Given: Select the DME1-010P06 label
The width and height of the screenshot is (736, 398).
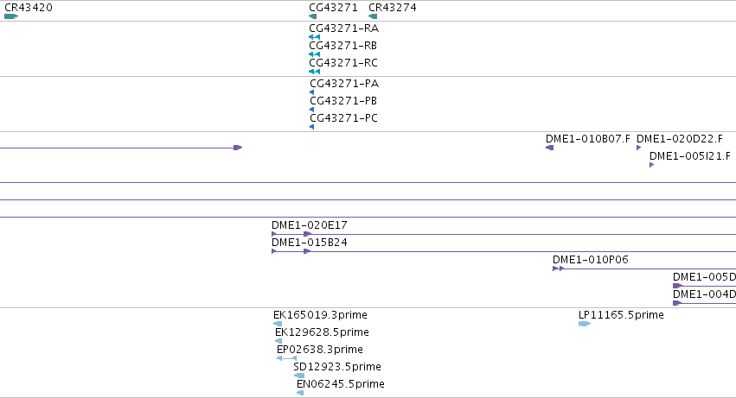Looking at the screenshot, I should [591, 260].
